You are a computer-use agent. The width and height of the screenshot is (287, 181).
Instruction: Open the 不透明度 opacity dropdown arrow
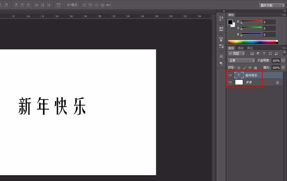(282, 61)
